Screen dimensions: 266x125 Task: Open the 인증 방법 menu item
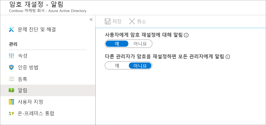pos(28,67)
